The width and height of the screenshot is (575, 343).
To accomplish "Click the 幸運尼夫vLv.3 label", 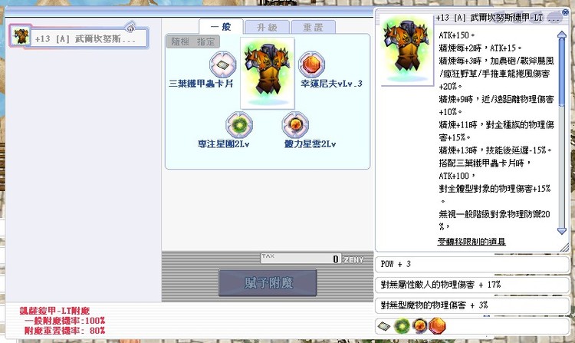I will pyautogui.click(x=331, y=84).
